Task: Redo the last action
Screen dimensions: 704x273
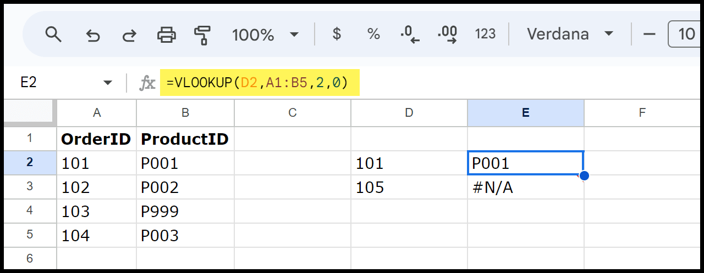Action: click(129, 35)
